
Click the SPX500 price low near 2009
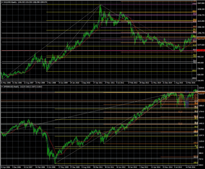pos(55,163)
